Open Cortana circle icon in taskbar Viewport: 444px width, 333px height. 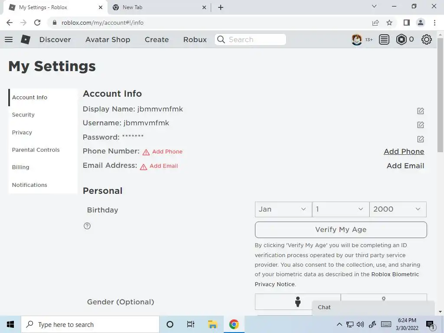170,324
